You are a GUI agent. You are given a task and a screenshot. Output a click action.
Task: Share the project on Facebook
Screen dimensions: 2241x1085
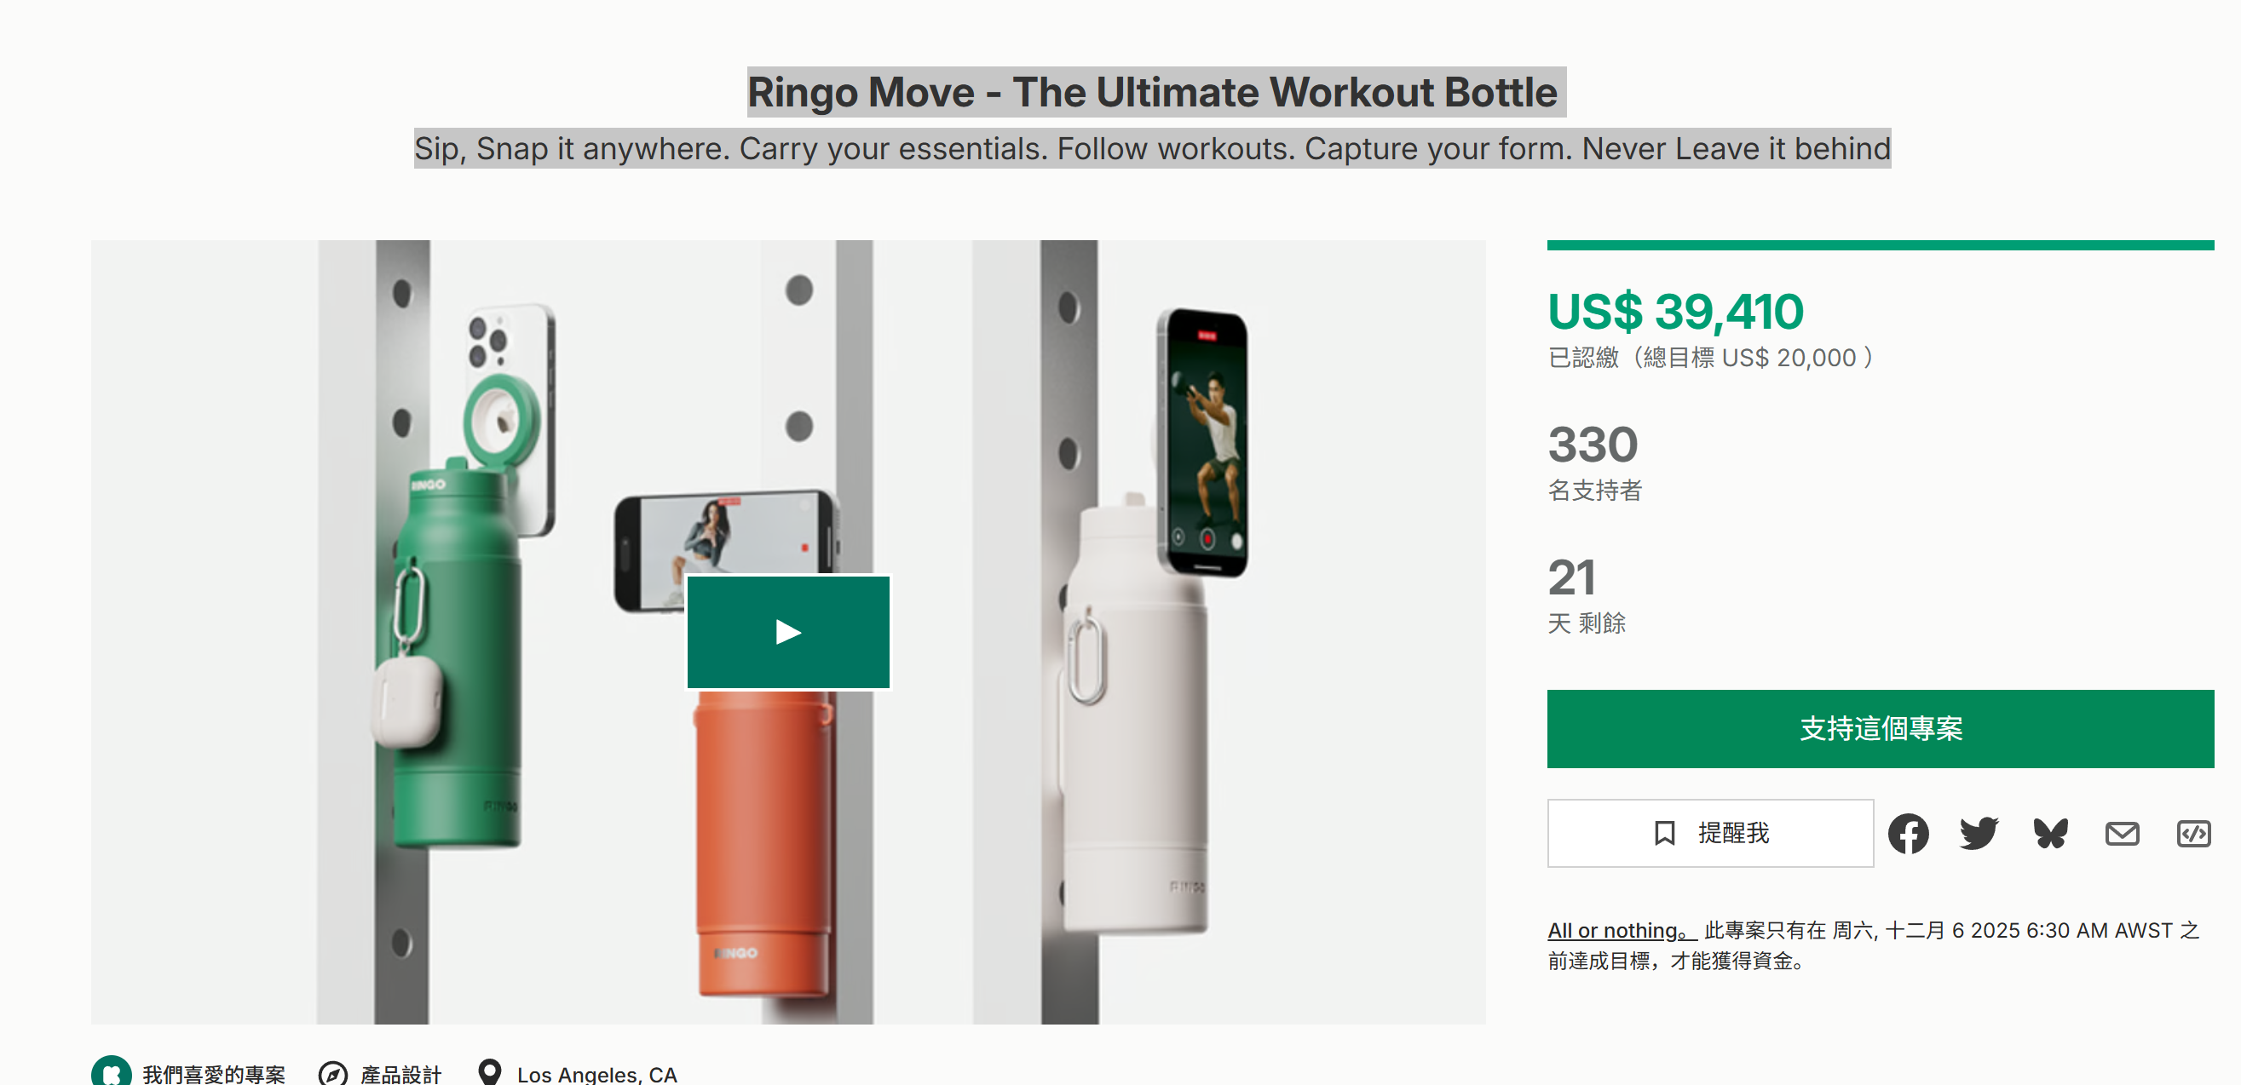point(1908,834)
